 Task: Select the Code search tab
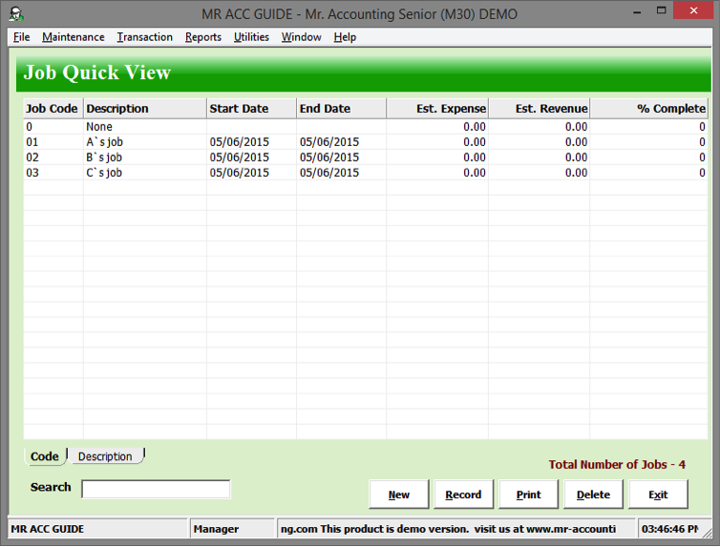[x=45, y=456]
